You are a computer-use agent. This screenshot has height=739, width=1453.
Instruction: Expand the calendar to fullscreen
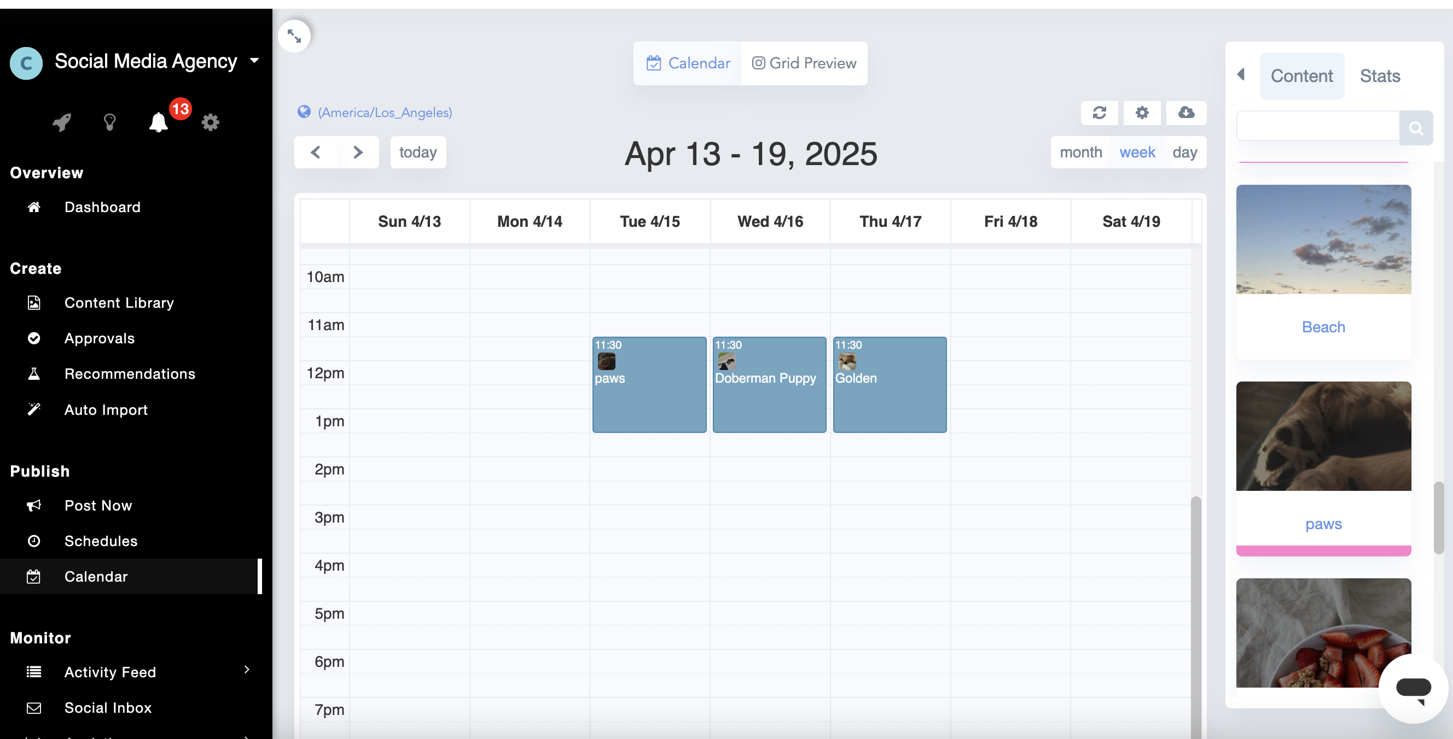tap(294, 36)
